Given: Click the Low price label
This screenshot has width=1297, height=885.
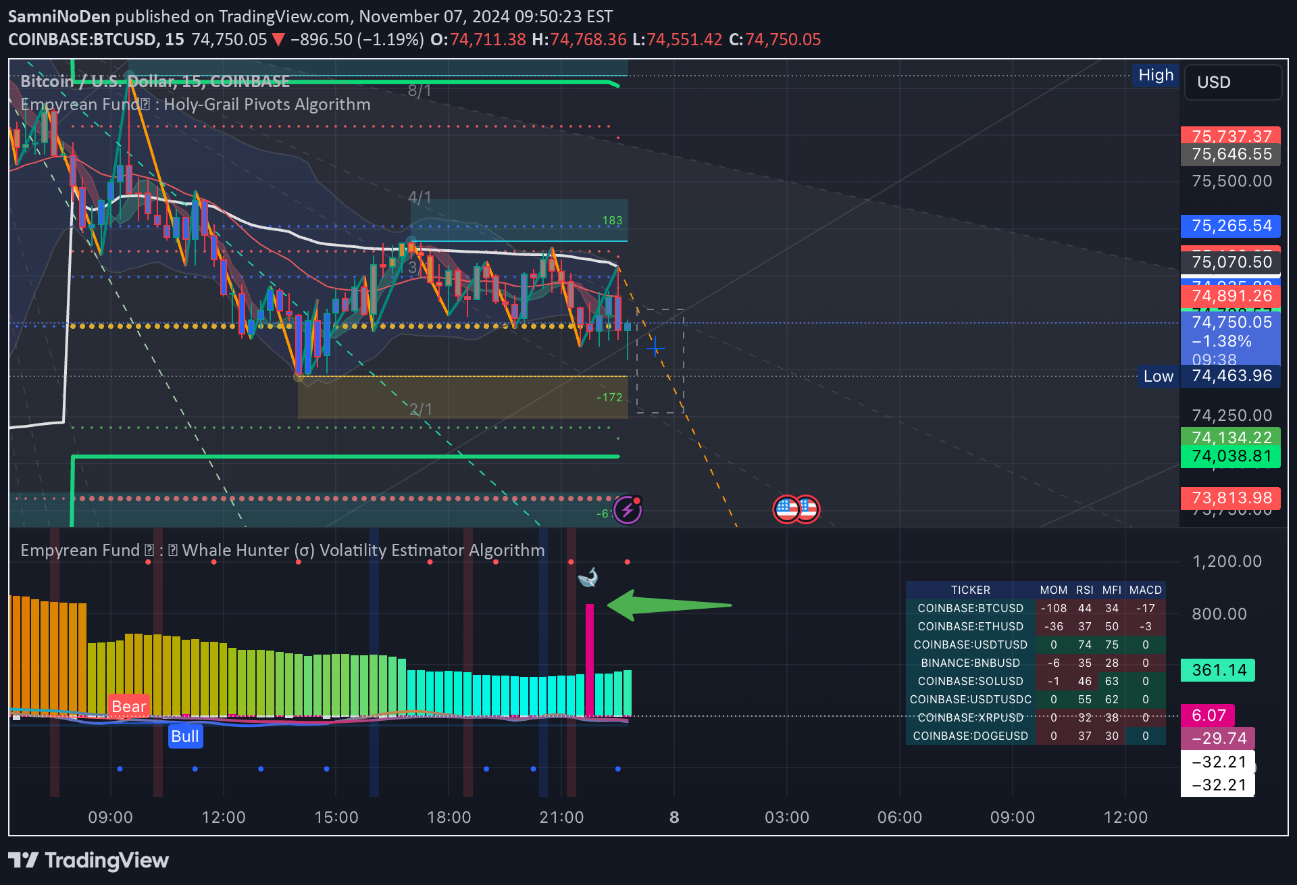Looking at the screenshot, I should click(x=1159, y=376).
